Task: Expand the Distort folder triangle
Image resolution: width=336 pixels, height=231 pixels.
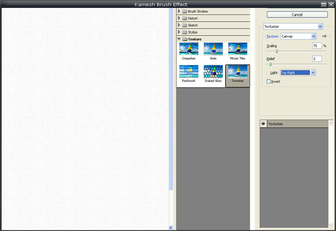Action: point(179,18)
